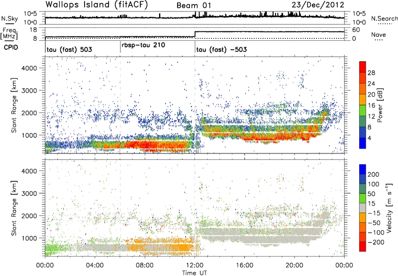Click the 06:00 dashed CPID change line in power panel

[120, 105]
